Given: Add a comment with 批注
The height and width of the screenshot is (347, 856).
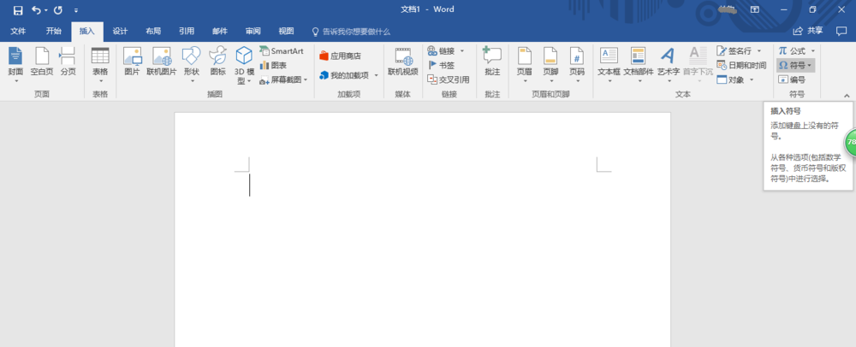Looking at the screenshot, I should (x=491, y=62).
